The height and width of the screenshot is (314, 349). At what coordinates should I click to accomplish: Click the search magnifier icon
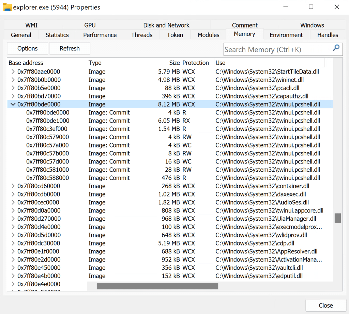[x=336, y=48]
